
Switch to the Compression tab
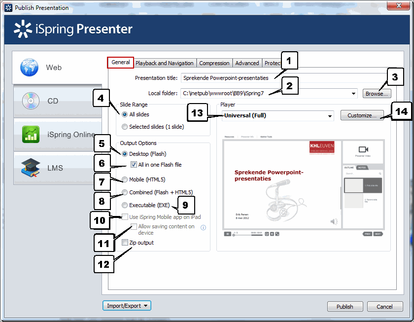pos(214,63)
